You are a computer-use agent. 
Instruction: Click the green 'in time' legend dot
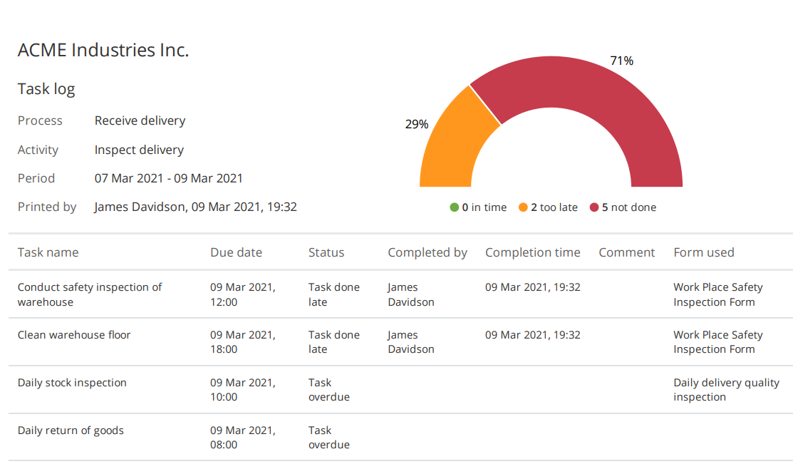(x=454, y=207)
